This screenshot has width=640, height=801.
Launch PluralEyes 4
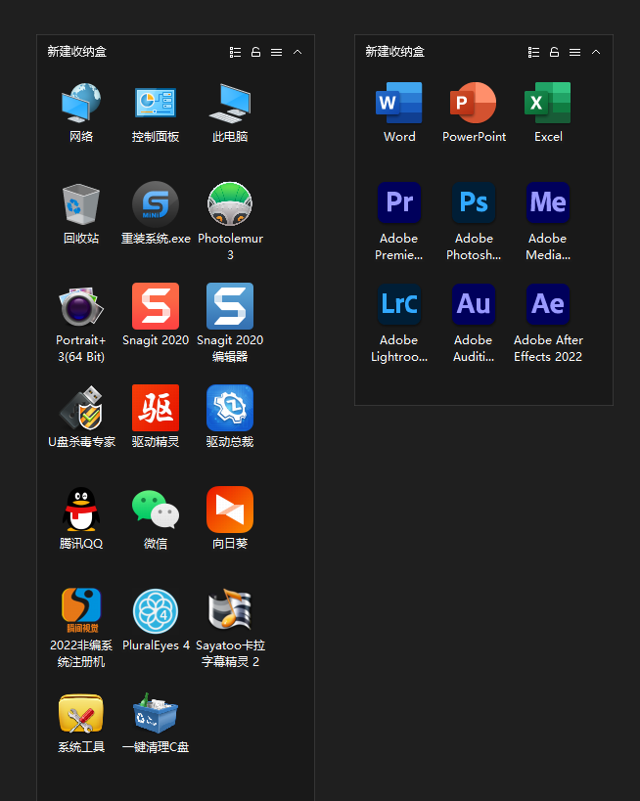tap(156, 611)
